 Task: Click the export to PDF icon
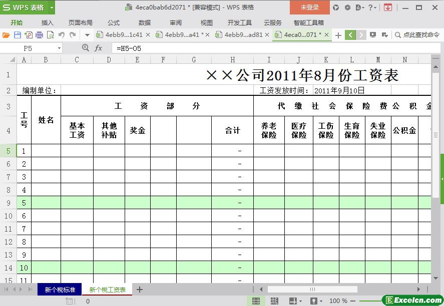pyautogui.click(x=29, y=35)
